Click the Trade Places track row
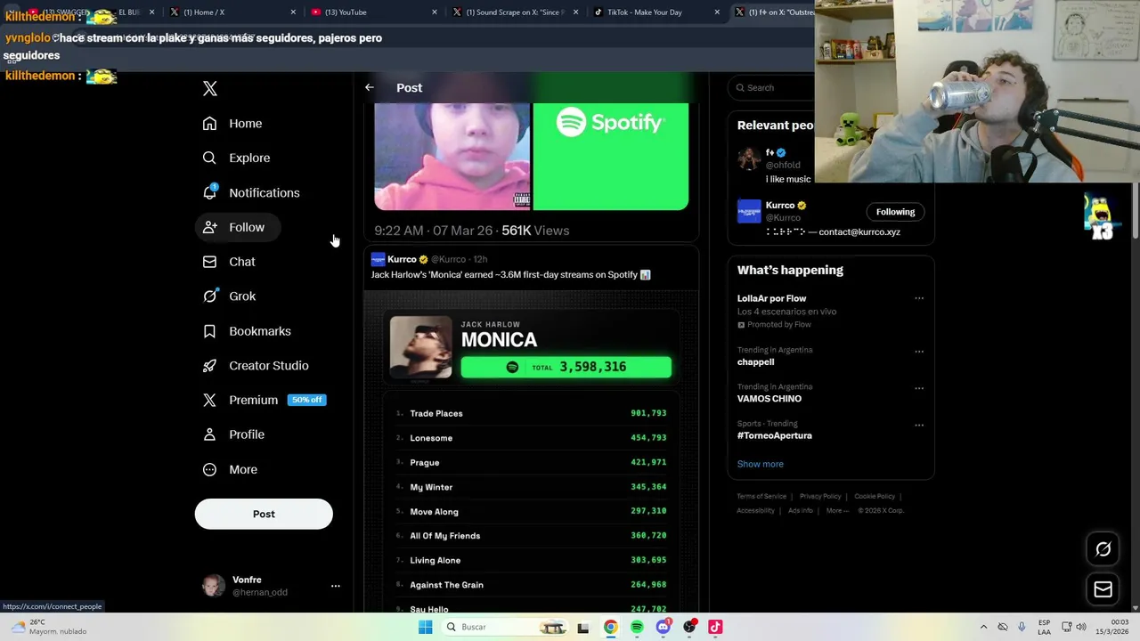This screenshot has height=641, width=1140. (532, 413)
